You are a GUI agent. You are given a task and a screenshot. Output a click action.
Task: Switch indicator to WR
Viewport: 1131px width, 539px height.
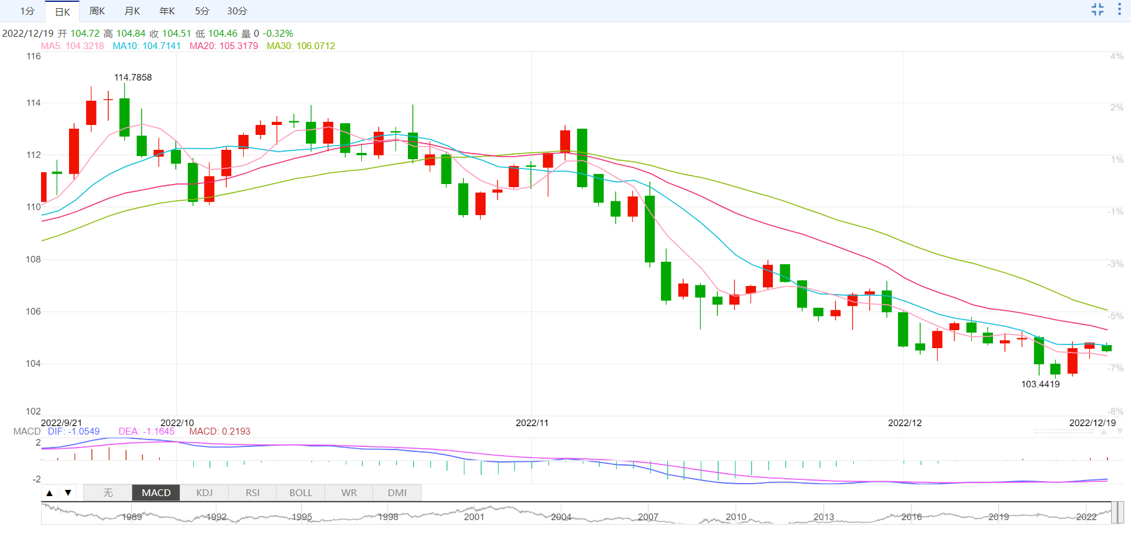click(x=349, y=493)
